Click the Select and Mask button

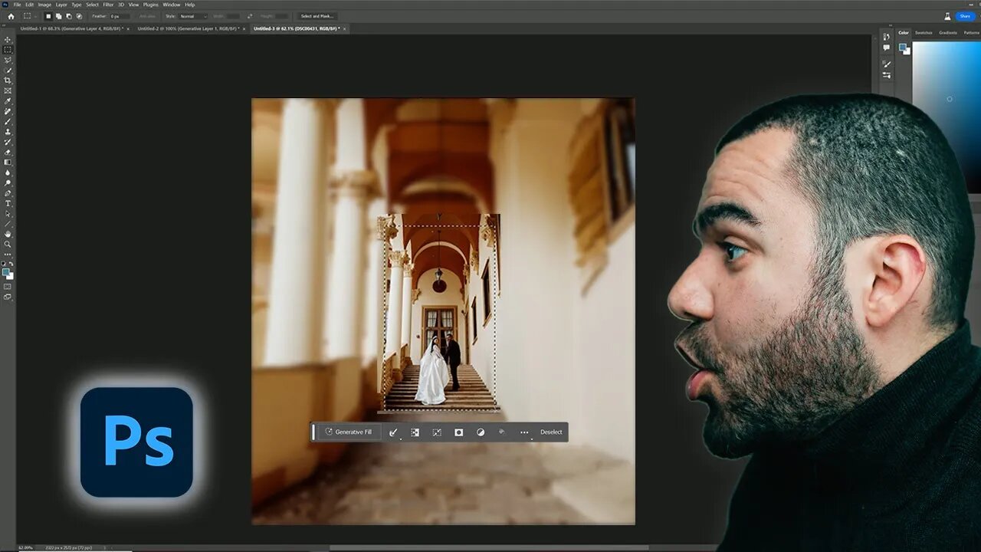pos(317,16)
